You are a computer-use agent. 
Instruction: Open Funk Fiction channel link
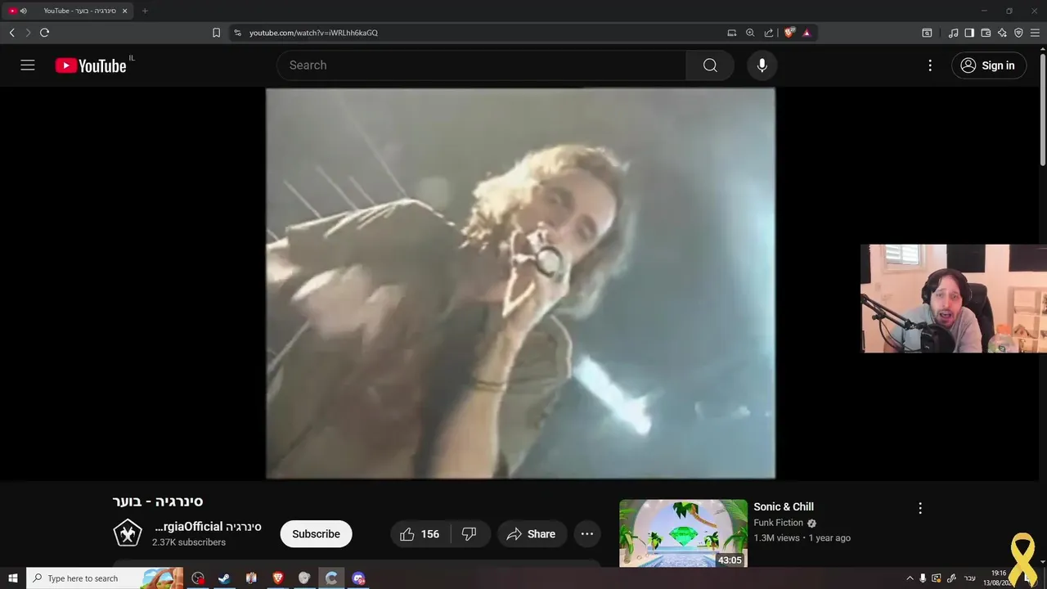click(x=779, y=523)
